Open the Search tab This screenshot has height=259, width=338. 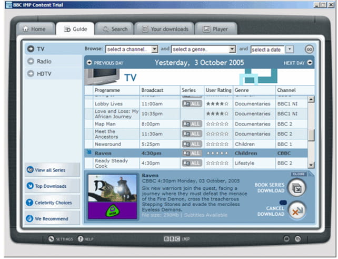(x=114, y=29)
